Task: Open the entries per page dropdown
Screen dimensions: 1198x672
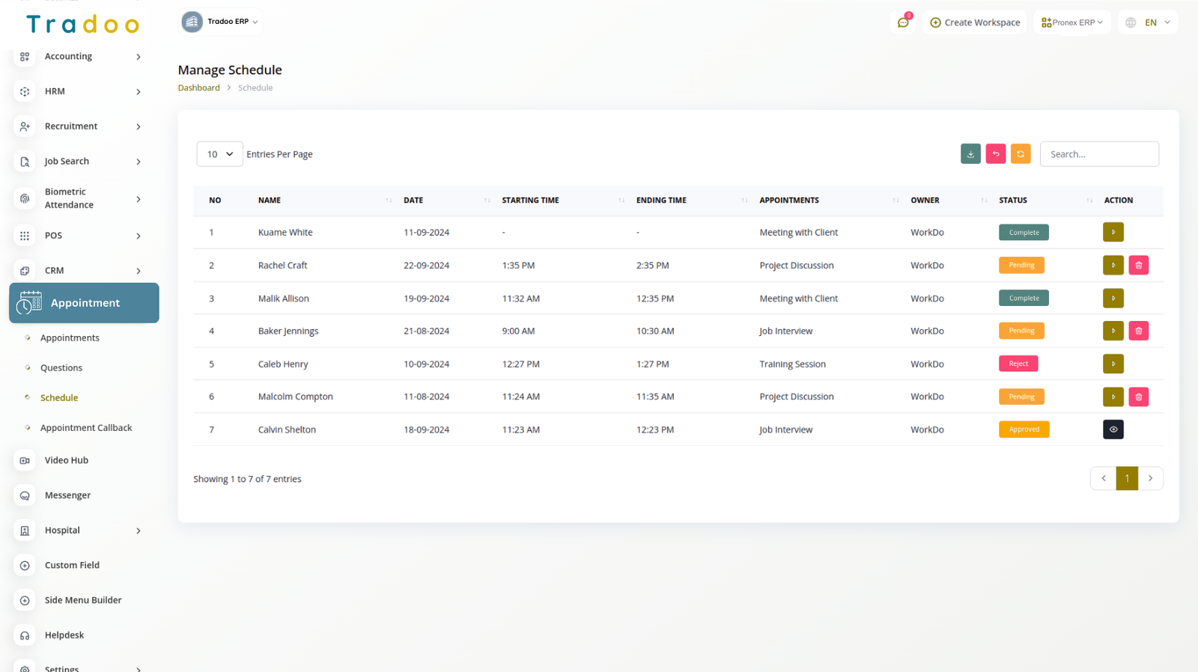Action: 219,154
